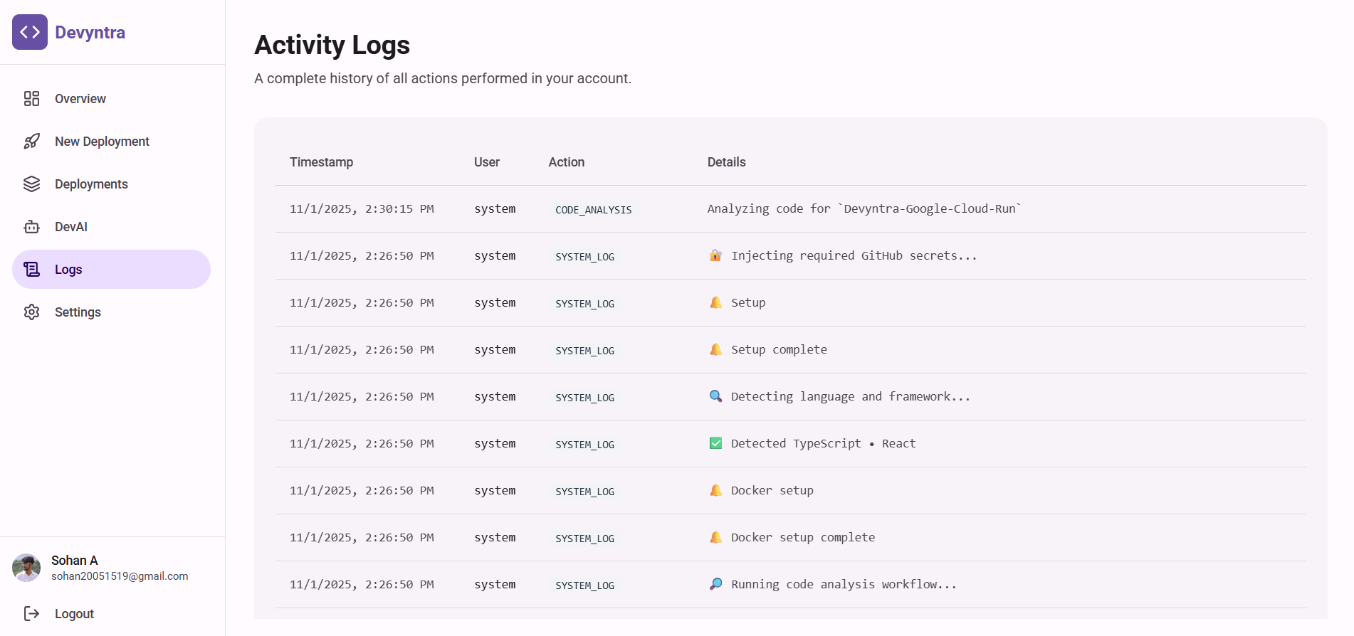Open the Deployments section
Screen dimensions: 1354x636
pyautogui.click(x=91, y=184)
